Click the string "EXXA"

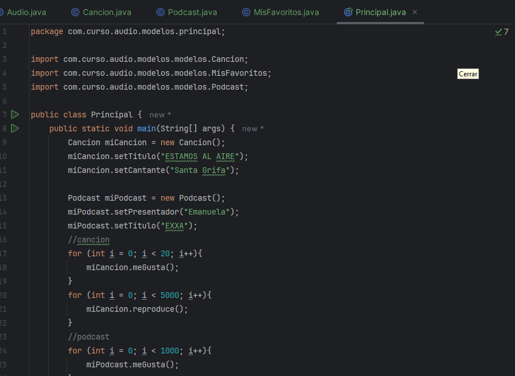(174, 226)
